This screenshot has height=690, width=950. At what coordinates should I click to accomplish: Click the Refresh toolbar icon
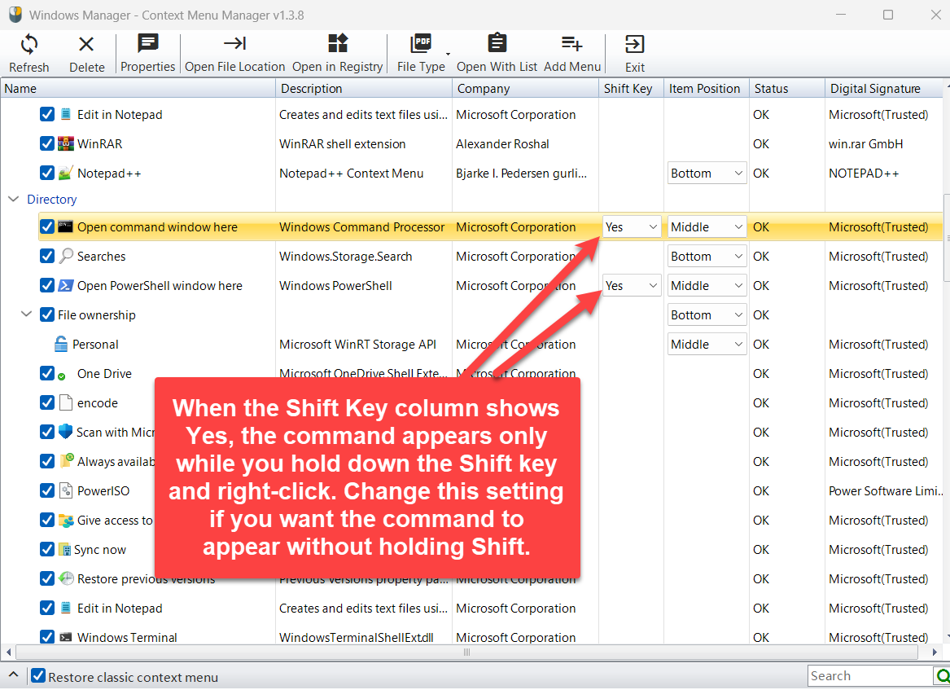29,44
